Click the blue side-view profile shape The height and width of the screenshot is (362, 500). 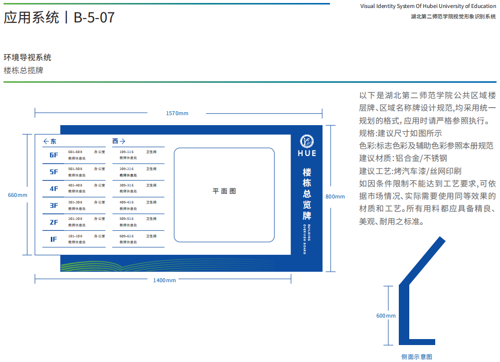[x=405, y=309]
